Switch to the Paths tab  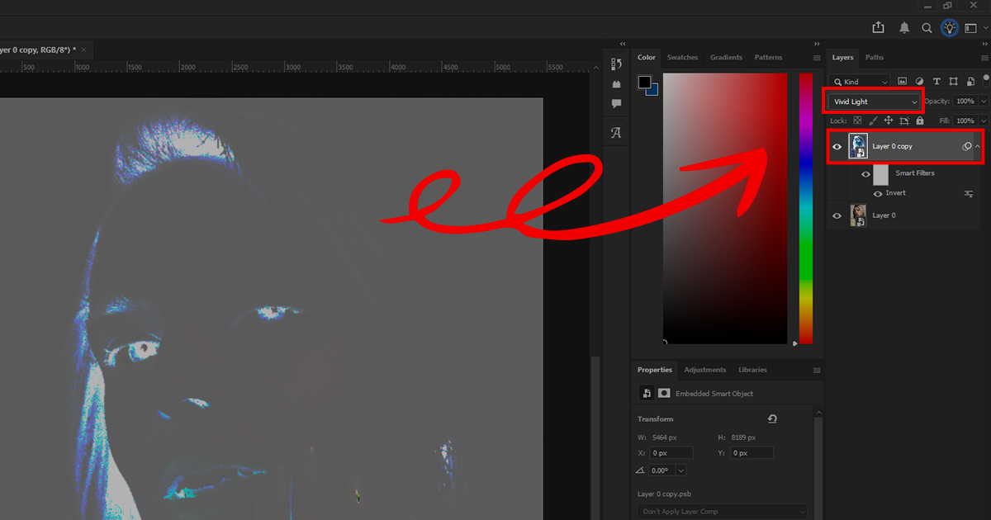[874, 58]
